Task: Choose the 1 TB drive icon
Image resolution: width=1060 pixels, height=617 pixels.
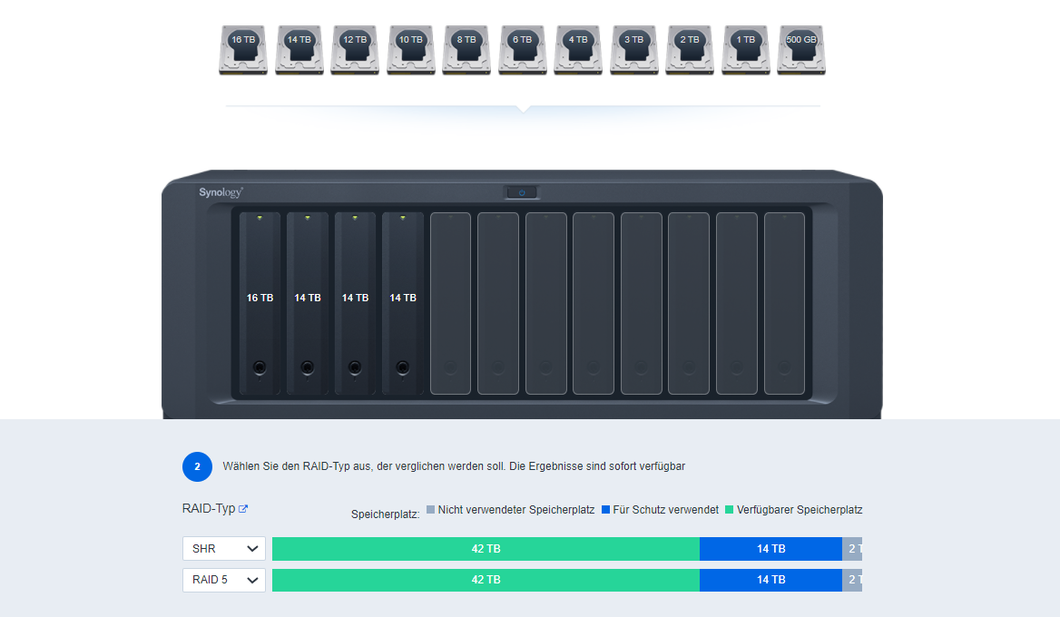Action: (746, 50)
